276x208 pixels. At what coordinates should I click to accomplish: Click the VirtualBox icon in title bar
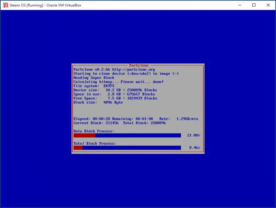coord(5,5)
